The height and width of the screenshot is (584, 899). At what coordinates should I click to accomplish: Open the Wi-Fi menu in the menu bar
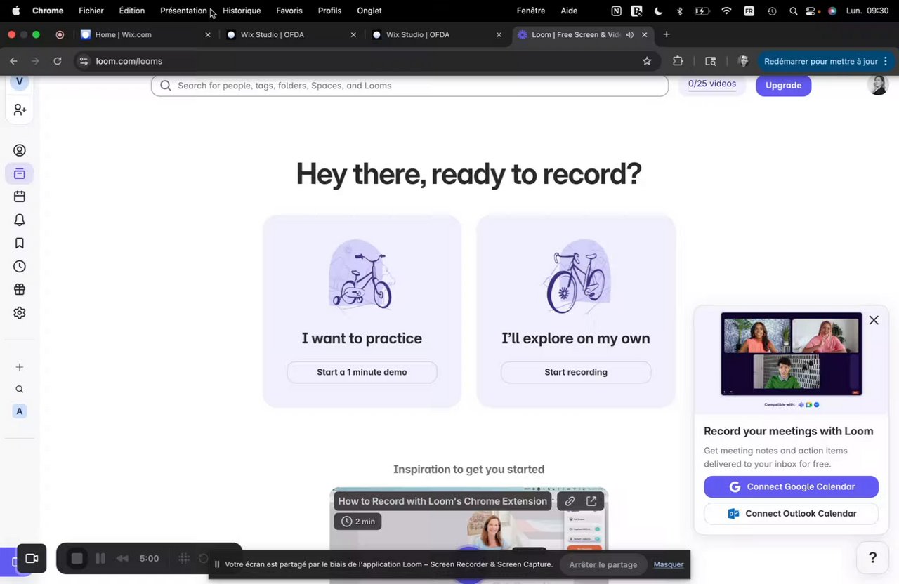pyautogui.click(x=726, y=11)
